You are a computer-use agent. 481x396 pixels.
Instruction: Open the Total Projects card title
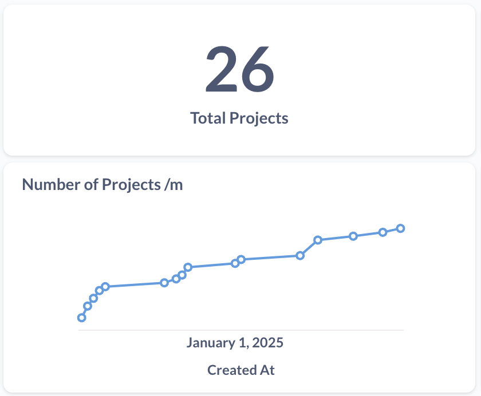pos(239,118)
